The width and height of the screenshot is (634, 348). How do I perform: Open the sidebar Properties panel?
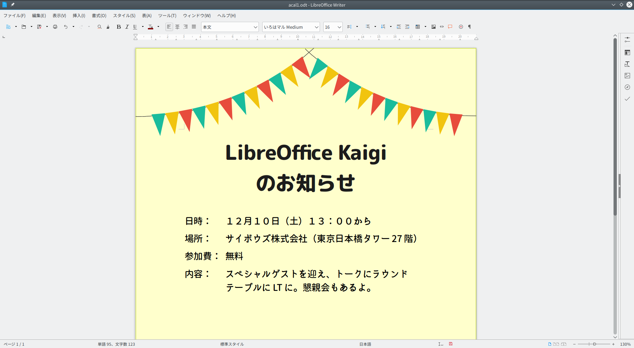point(627,52)
